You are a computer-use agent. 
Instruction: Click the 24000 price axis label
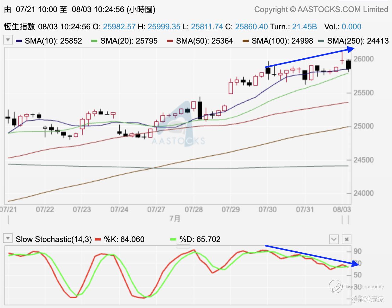coord(364,193)
